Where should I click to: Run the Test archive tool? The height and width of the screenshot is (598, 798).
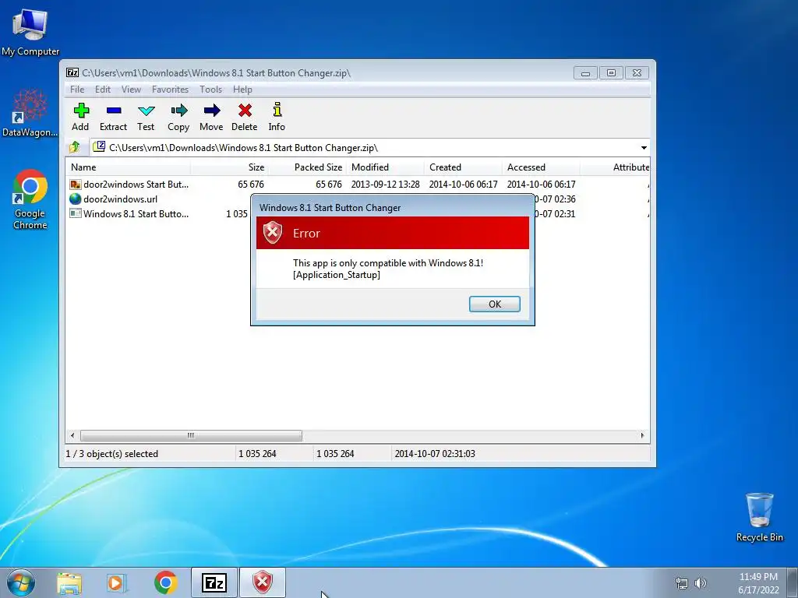coord(146,117)
